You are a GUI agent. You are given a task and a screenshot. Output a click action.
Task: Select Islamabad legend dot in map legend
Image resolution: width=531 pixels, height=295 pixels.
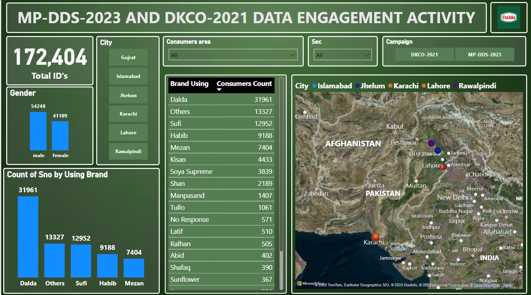point(314,86)
